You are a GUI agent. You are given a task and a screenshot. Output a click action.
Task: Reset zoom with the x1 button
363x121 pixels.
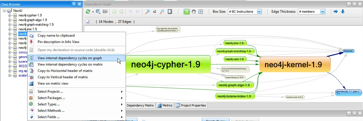coord(155,12)
